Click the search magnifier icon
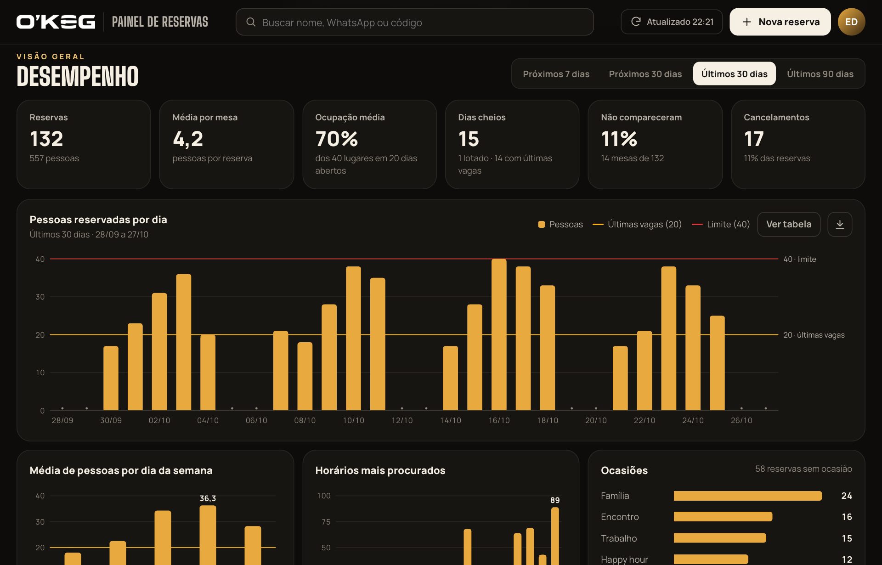This screenshot has height=565, width=882. [x=251, y=22]
